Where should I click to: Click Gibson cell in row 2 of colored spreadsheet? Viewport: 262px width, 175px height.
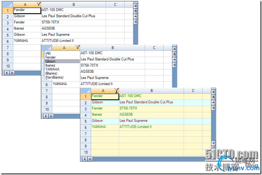pyautogui.click(x=105, y=103)
